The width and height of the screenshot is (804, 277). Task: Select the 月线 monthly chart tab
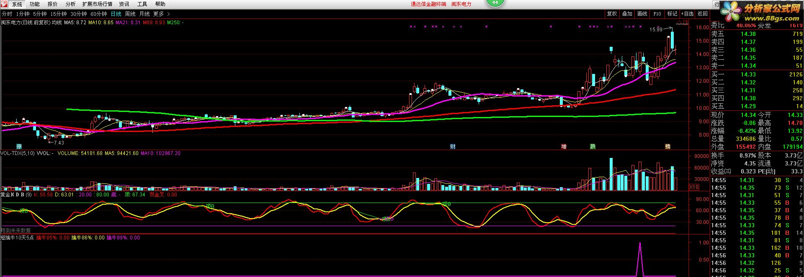click(144, 14)
